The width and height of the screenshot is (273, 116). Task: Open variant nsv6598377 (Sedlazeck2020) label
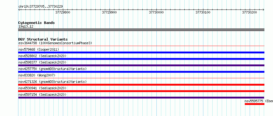[x=42, y=62]
